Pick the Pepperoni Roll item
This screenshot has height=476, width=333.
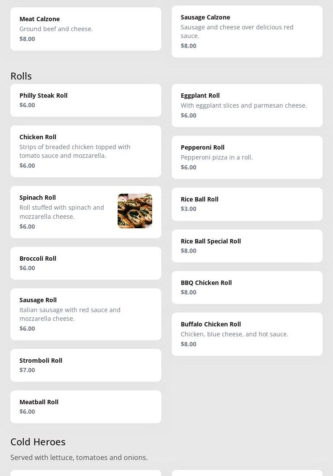pyautogui.click(x=247, y=157)
